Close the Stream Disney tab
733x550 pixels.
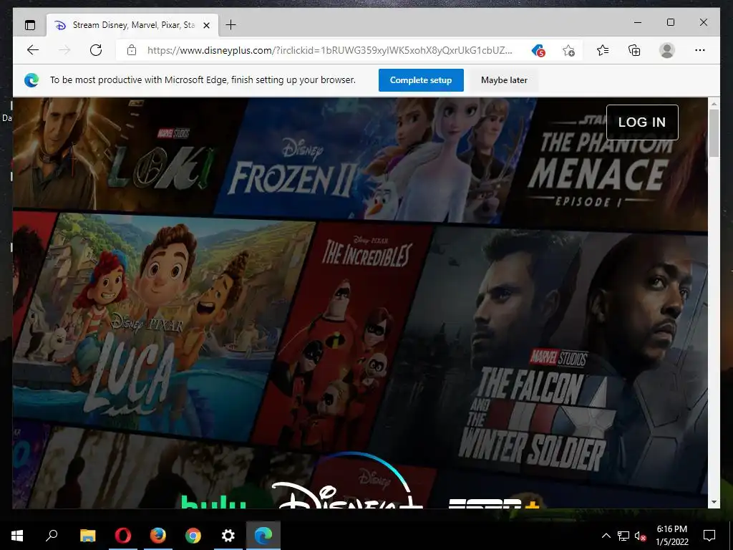206,25
